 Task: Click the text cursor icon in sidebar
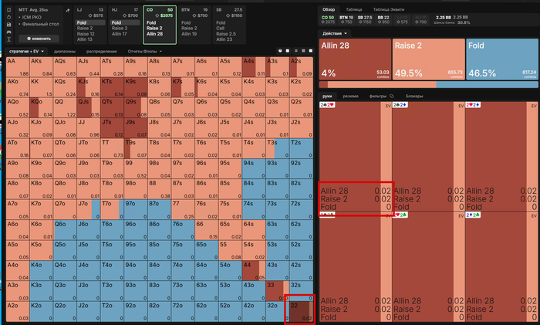9,39
